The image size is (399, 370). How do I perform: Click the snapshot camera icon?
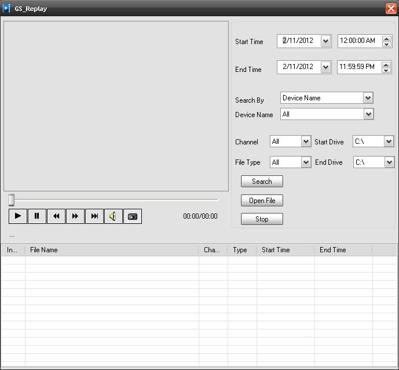tap(133, 216)
